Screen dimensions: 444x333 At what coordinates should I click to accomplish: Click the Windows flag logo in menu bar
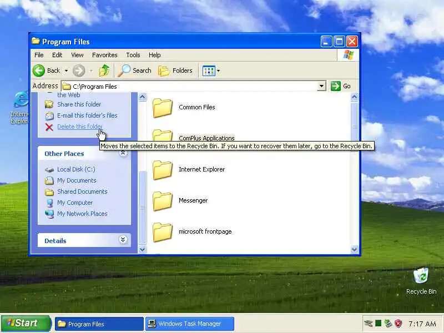click(349, 55)
